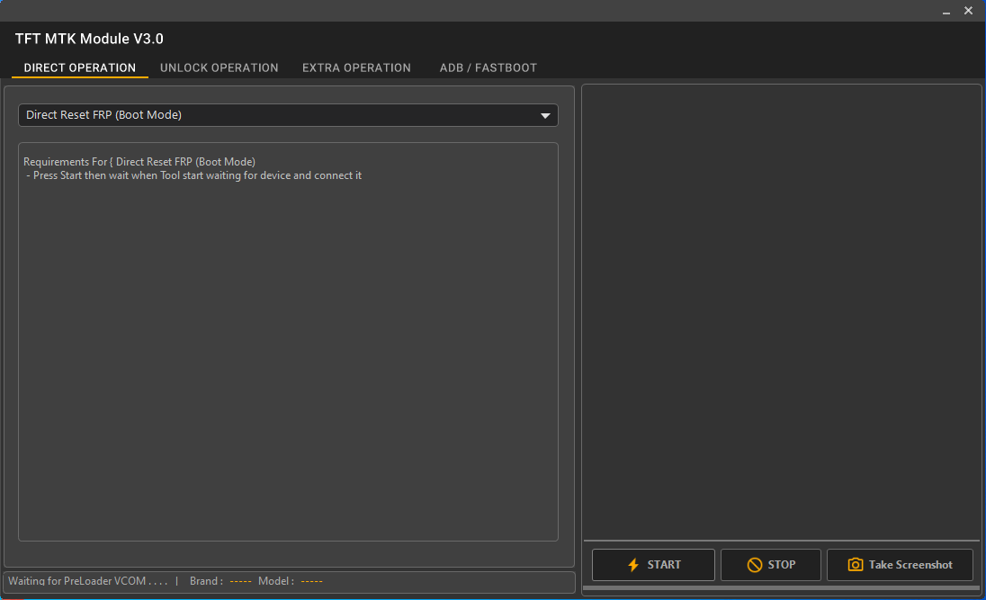Go to the ADB / FASTBOOT tab

click(x=489, y=67)
